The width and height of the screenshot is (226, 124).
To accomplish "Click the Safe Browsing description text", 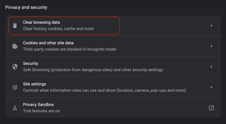I will tap(93, 70).
